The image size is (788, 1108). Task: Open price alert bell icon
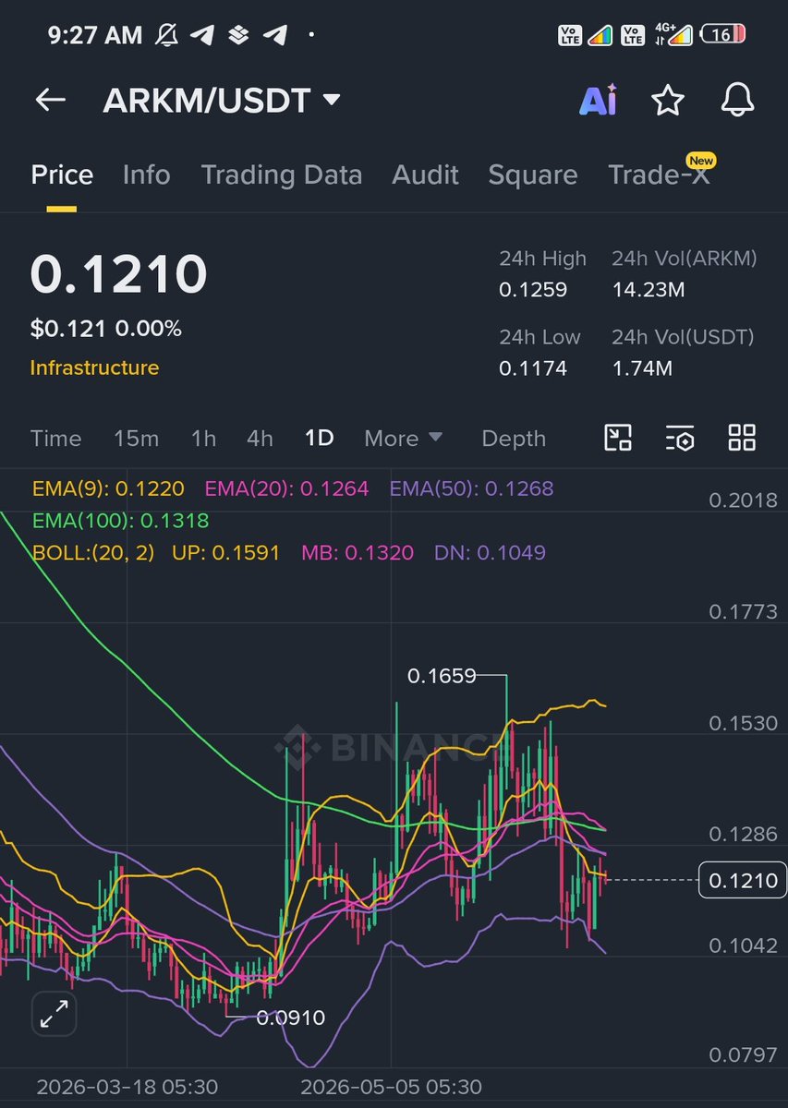(737, 101)
